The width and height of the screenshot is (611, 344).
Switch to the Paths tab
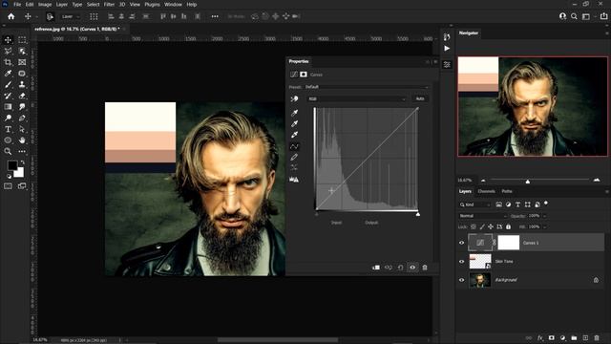(507, 191)
